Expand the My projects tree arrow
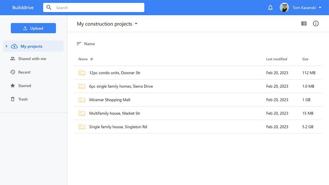329x185 pixels. (6, 46)
